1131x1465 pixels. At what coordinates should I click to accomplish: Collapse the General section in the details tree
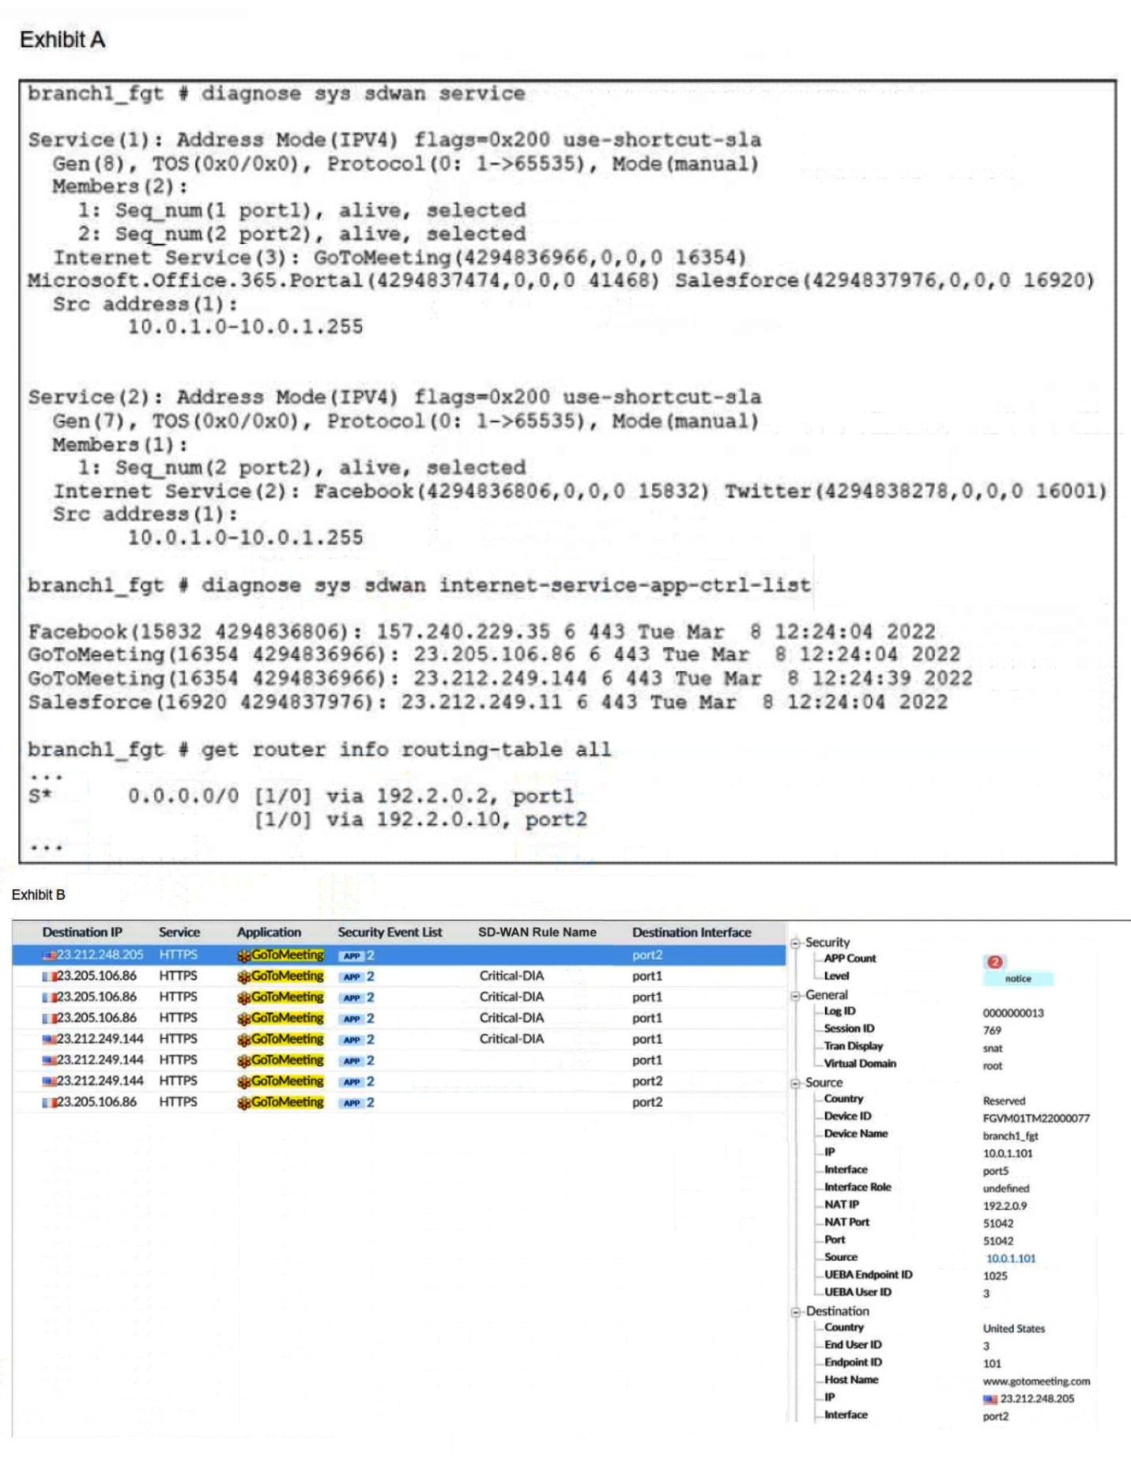pyautogui.click(x=796, y=996)
